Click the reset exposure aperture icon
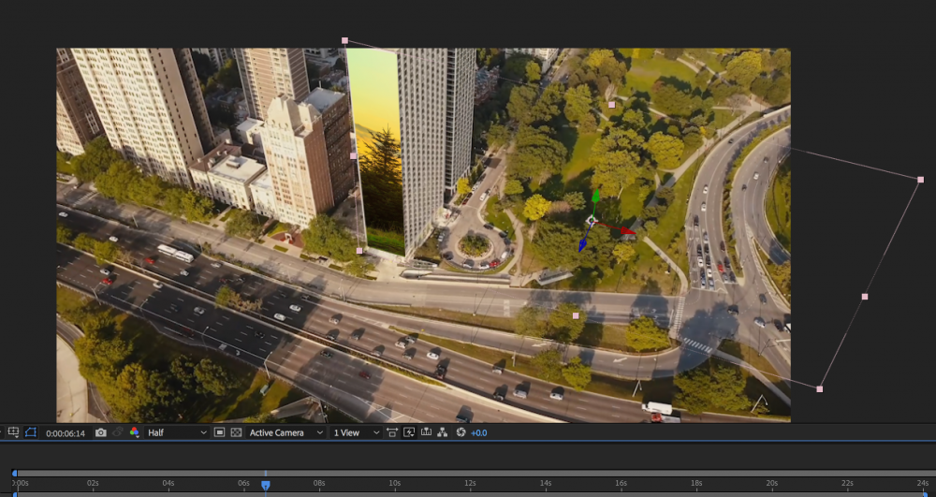936x497 pixels. click(461, 432)
